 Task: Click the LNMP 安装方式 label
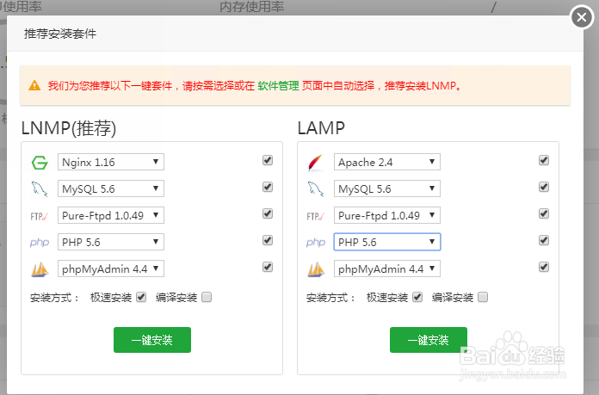[x=54, y=298]
